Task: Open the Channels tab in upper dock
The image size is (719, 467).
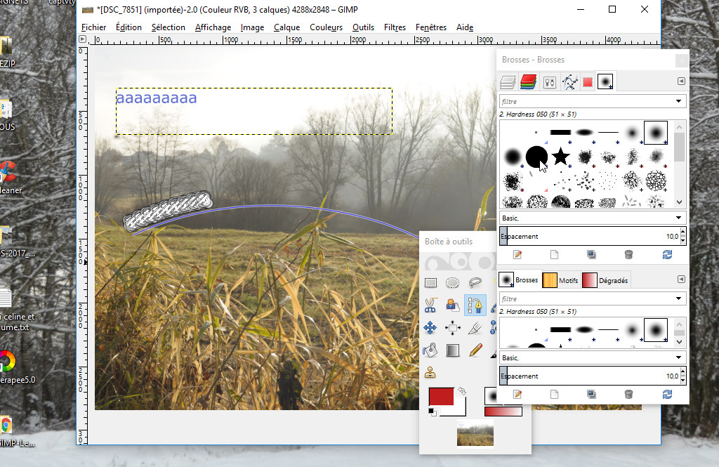Action: [x=528, y=82]
